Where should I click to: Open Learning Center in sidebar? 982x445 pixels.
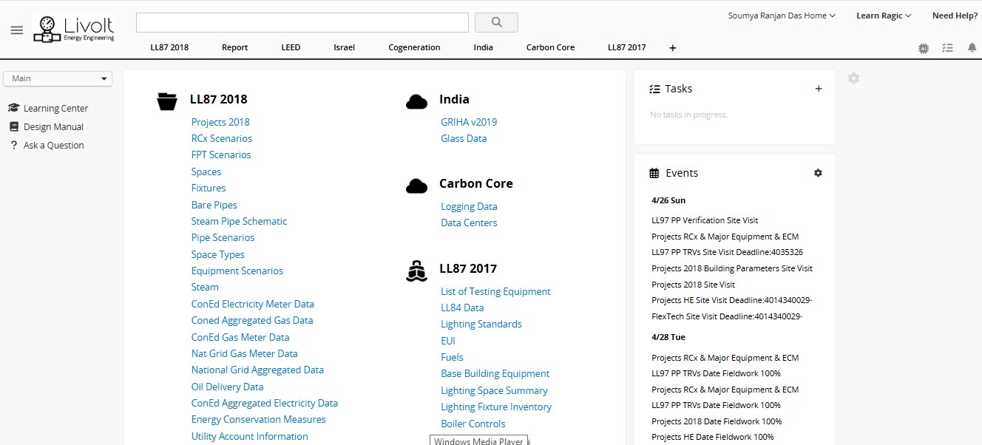(x=55, y=108)
